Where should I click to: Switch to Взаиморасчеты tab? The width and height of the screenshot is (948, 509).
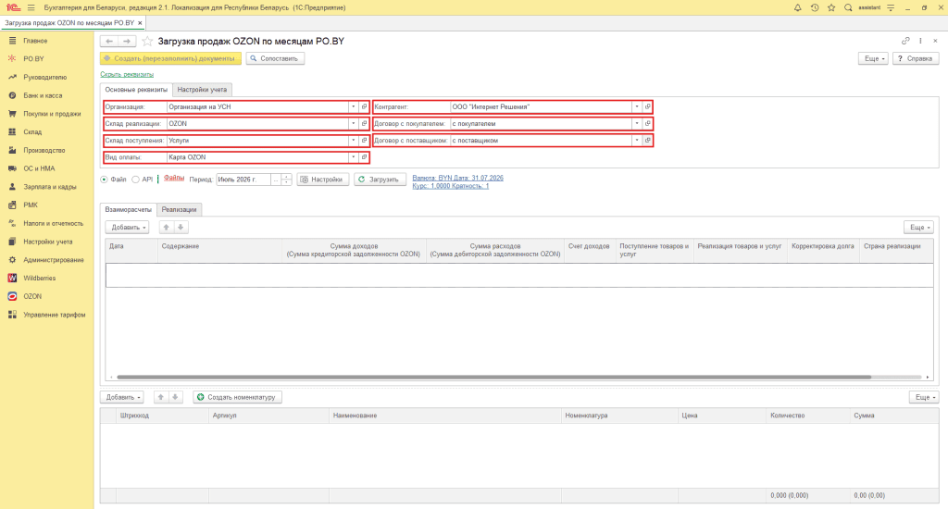[128, 209]
